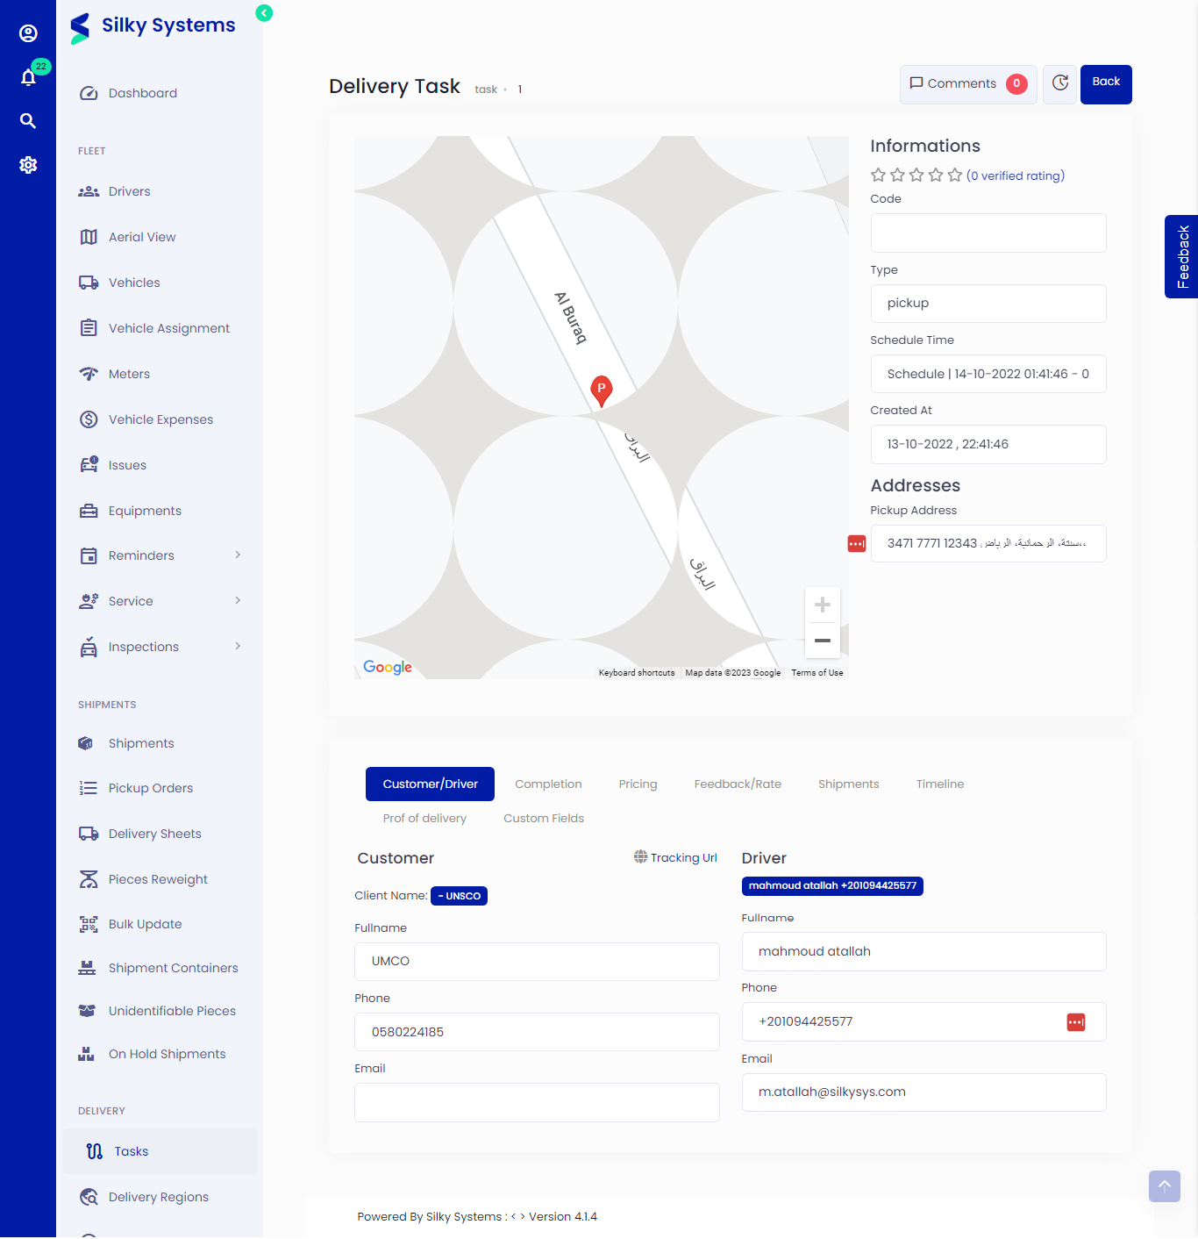Open the search icon in dark sidebar
The height and width of the screenshot is (1239, 1198).
28,121
